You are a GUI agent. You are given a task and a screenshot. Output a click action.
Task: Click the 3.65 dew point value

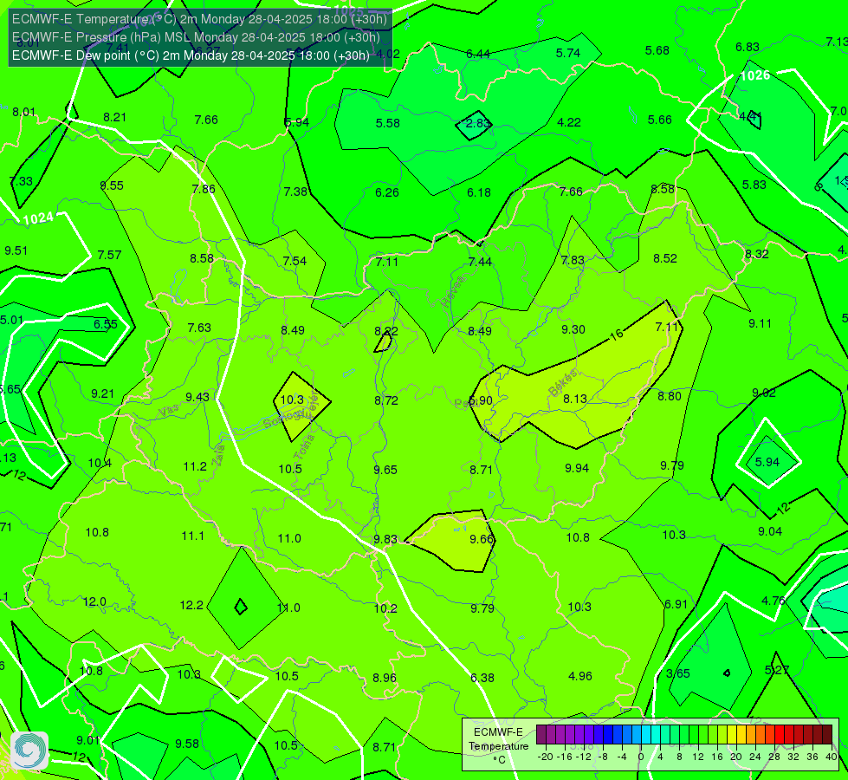point(678,673)
